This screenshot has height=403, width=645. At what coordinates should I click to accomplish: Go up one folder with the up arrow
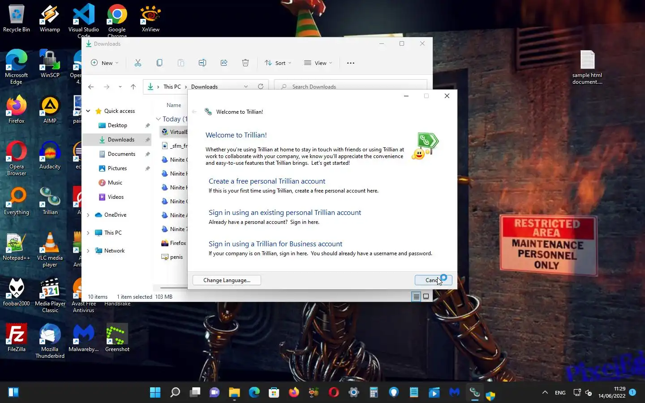(133, 87)
